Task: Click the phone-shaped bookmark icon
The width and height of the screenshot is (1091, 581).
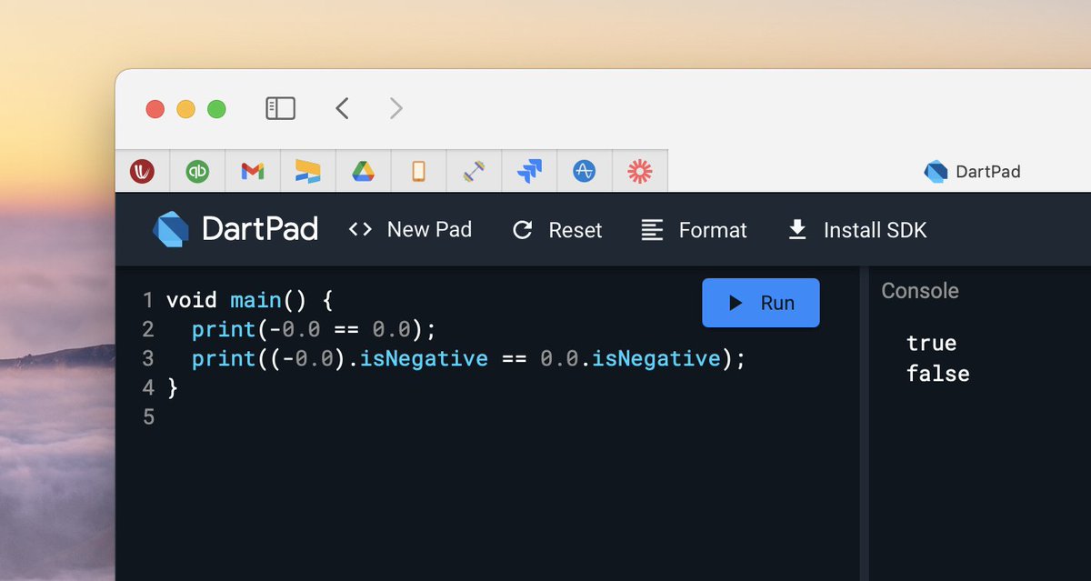Action: tap(418, 170)
